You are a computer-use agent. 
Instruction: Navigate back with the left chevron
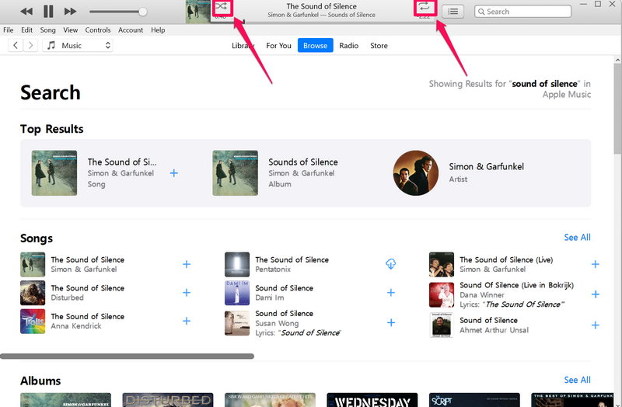16,46
